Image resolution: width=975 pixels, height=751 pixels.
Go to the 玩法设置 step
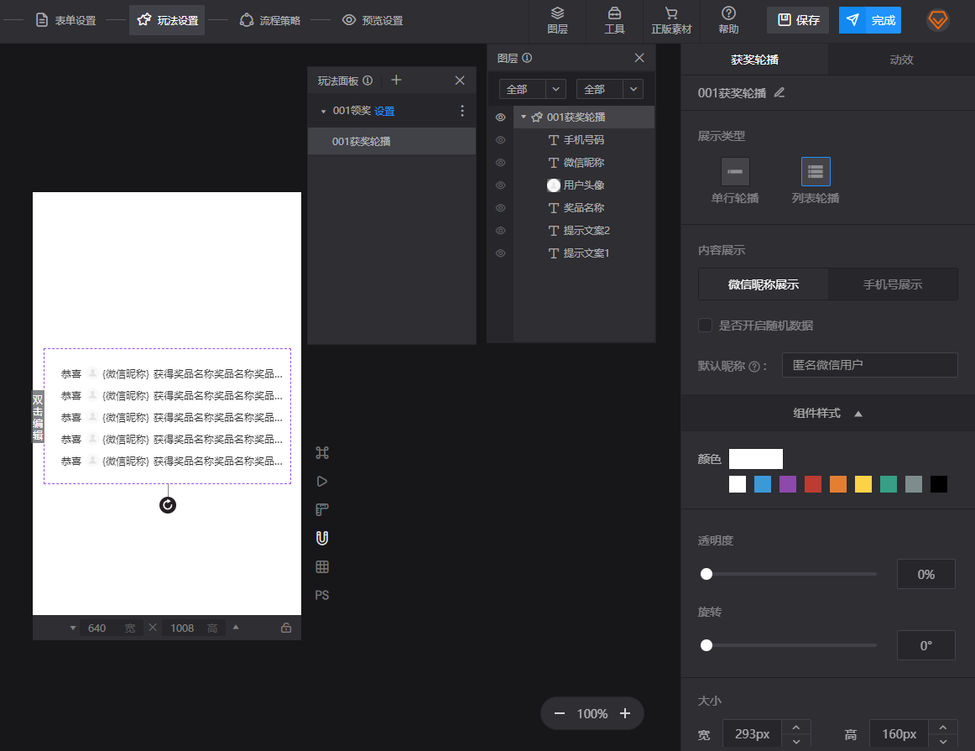click(x=167, y=20)
